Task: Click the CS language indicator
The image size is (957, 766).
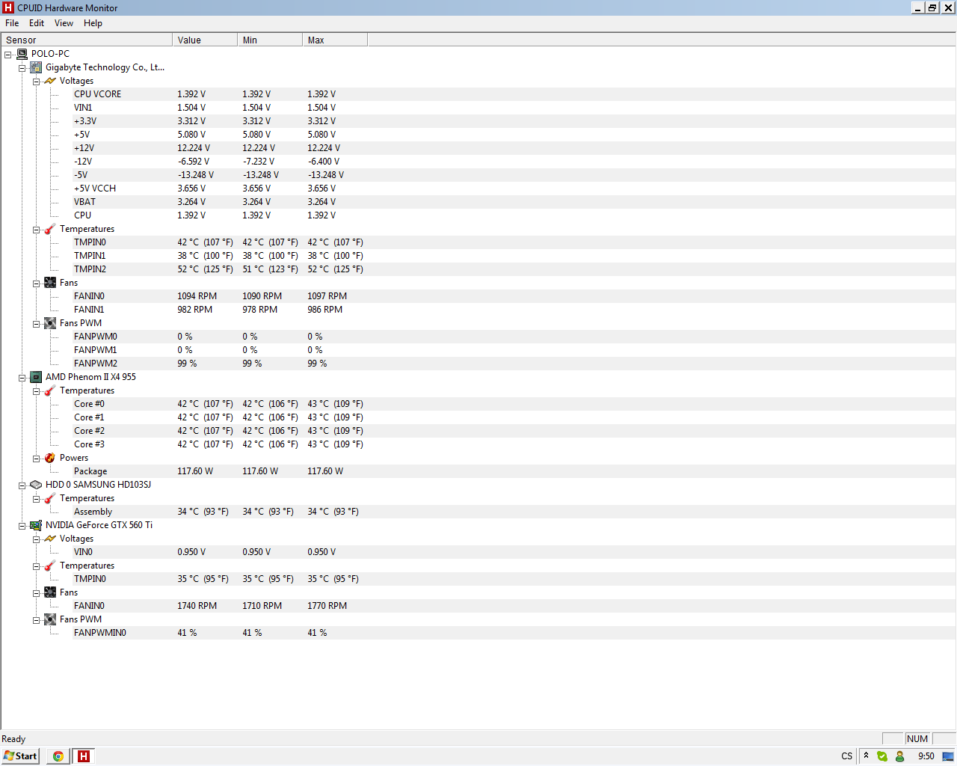Action: 846,756
